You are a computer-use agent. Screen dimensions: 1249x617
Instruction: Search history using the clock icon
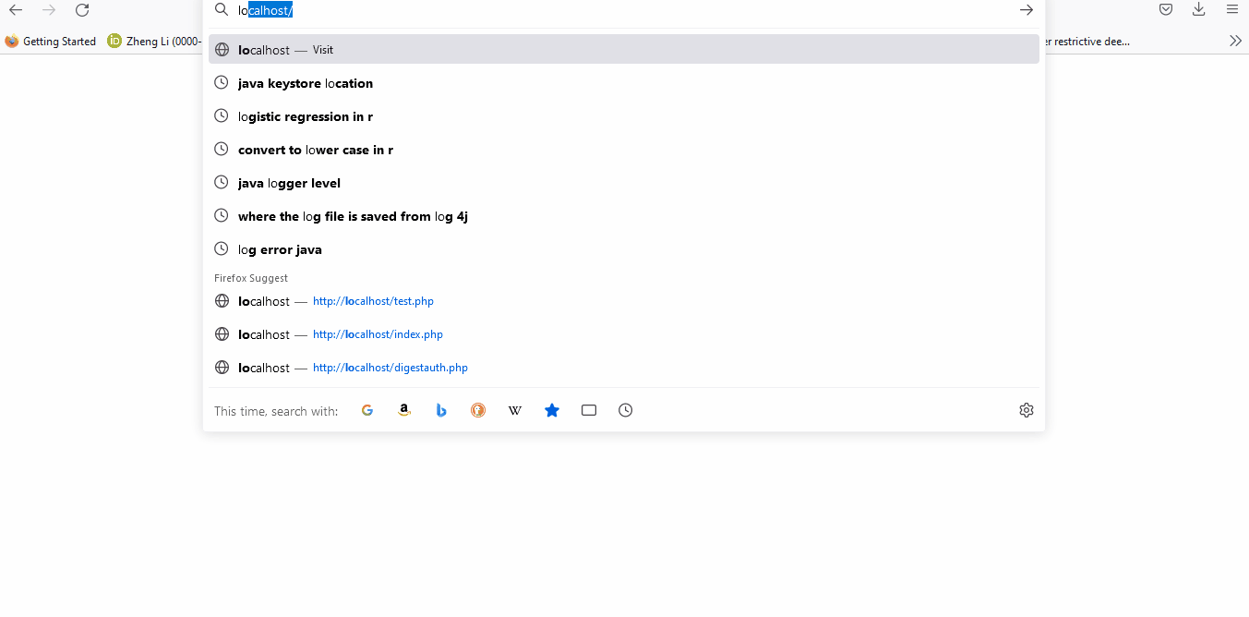pos(626,410)
